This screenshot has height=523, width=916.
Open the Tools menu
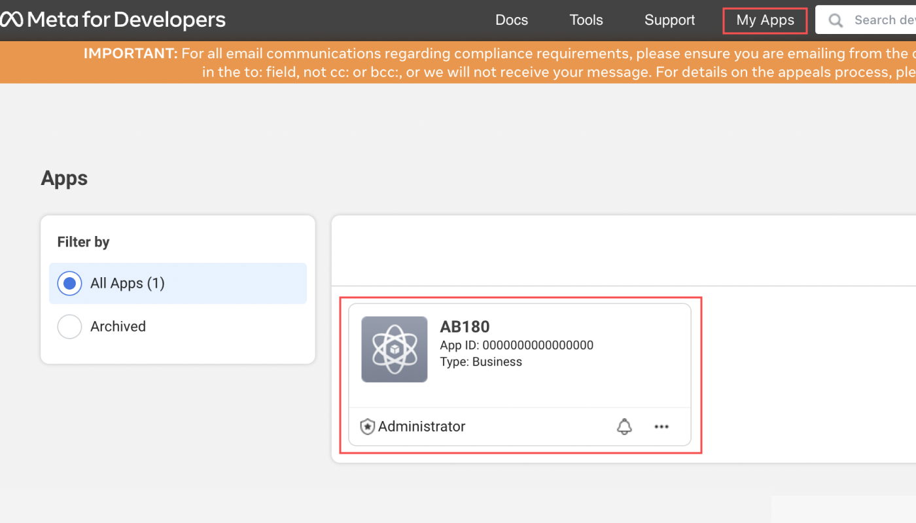click(x=586, y=20)
